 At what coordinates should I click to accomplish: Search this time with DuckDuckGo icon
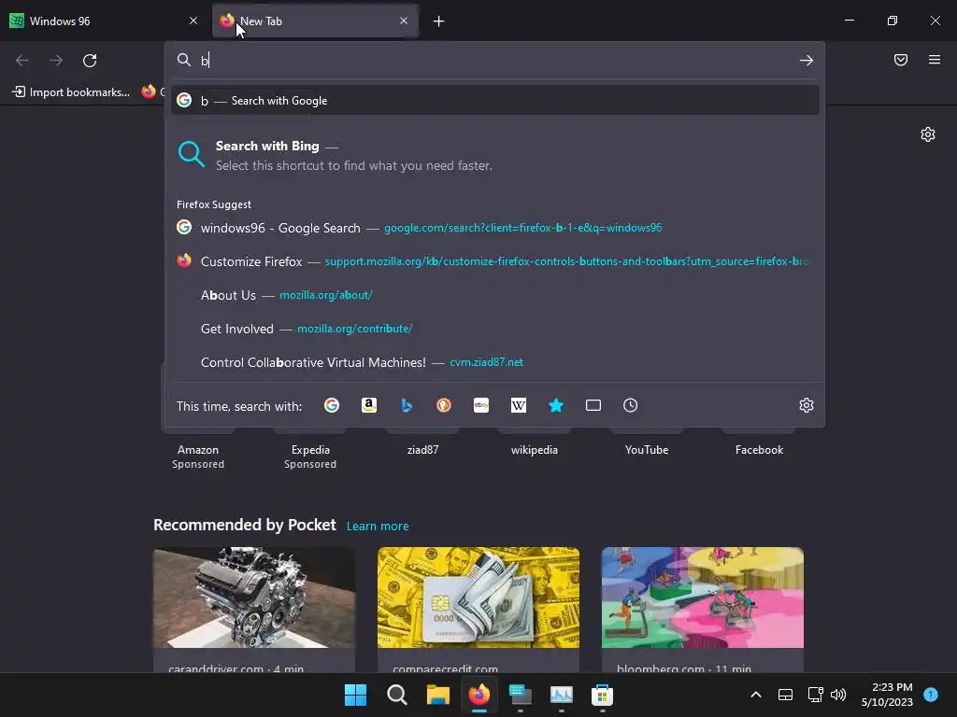pyautogui.click(x=444, y=405)
